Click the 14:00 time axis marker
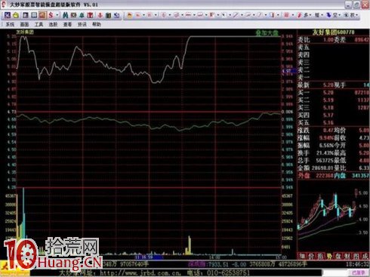370x277 pixels. pos(214,257)
